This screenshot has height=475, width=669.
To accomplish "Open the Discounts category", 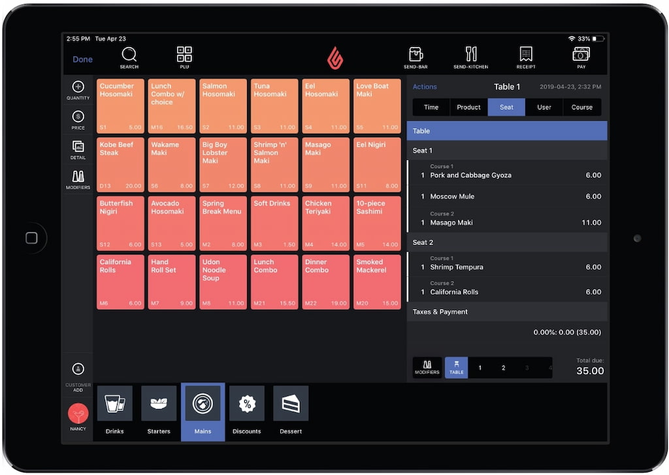I will (246, 411).
